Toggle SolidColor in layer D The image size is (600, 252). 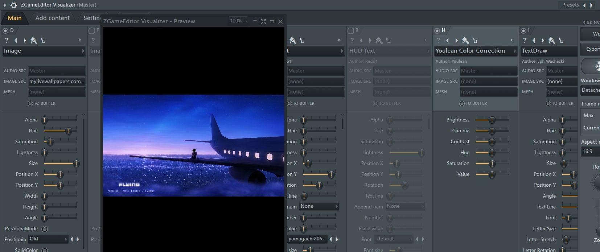point(45,250)
